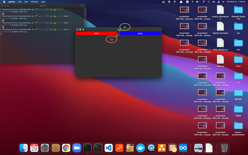Select the site folder on desktop
248x155 pixels.
238,44
